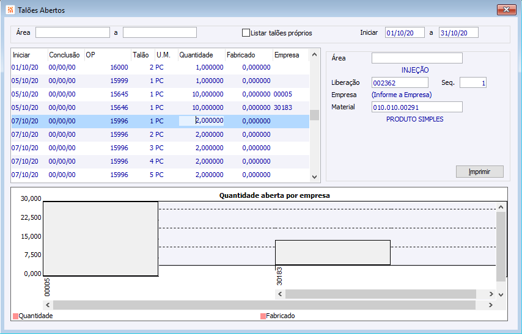Click the Material field 010.010.00291

(x=417, y=107)
